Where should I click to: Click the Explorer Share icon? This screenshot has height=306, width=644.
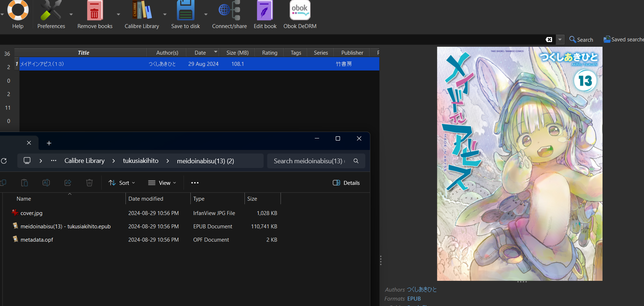click(x=68, y=183)
